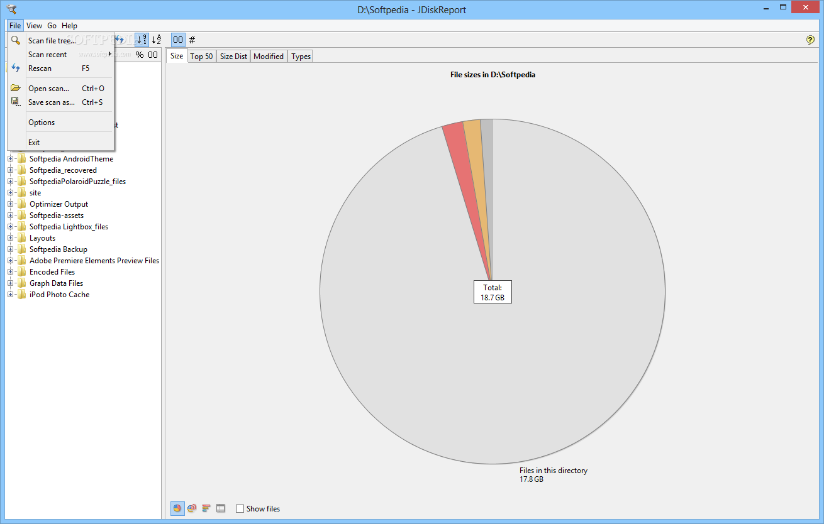
Task: Switch to the Types tab
Action: click(301, 56)
